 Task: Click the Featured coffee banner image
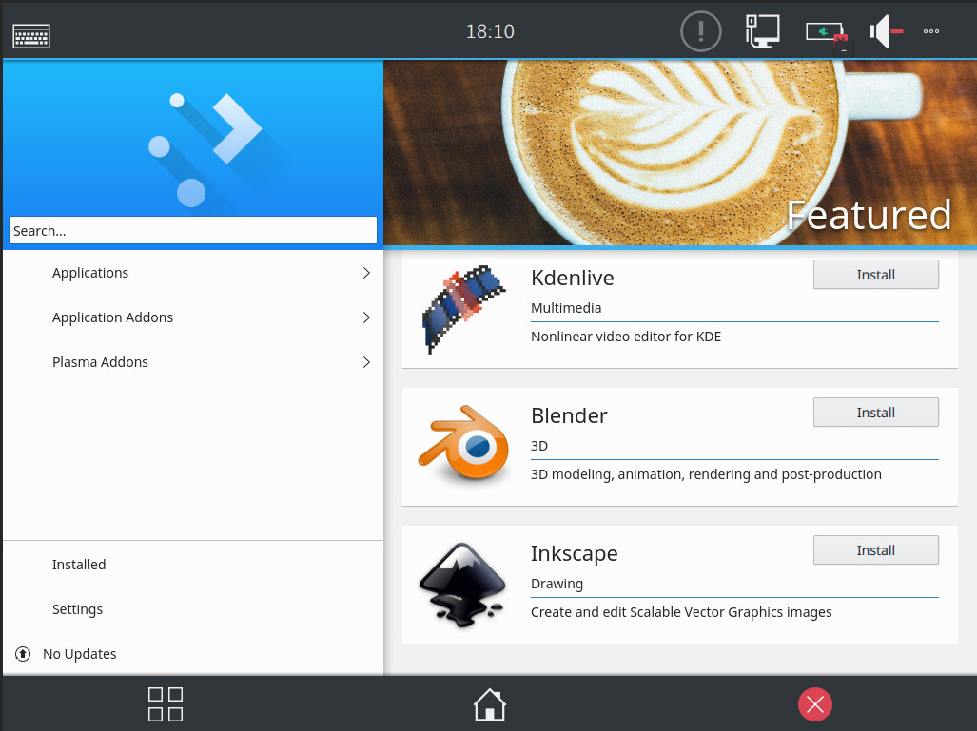tap(680, 152)
